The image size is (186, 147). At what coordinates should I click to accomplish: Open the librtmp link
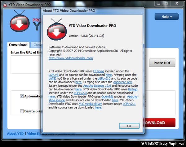point(133,89)
